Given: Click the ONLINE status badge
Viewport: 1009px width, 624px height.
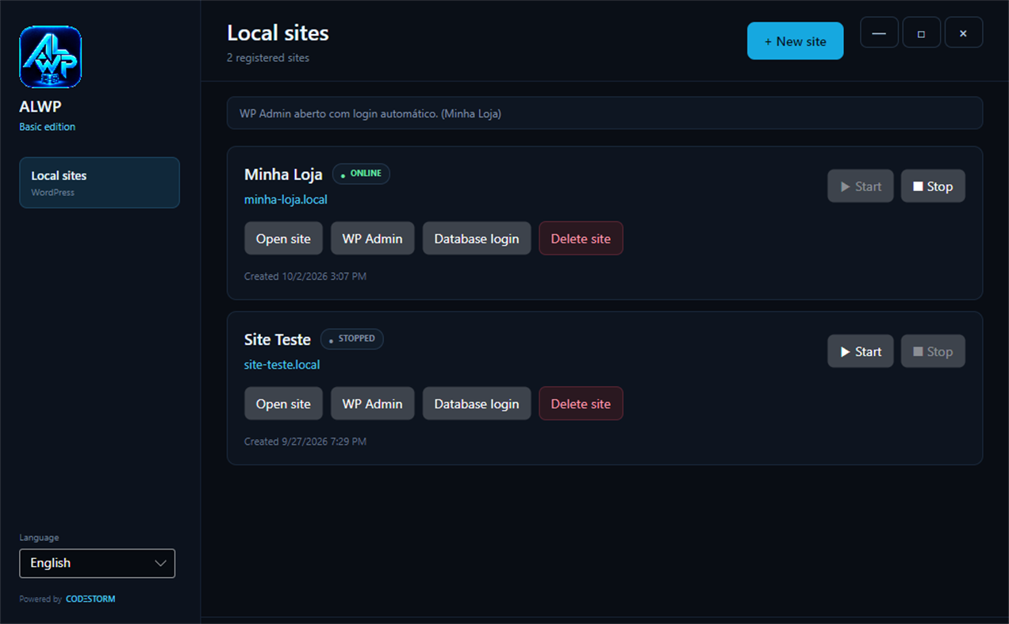Looking at the screenshot, I should click(361, 174).
